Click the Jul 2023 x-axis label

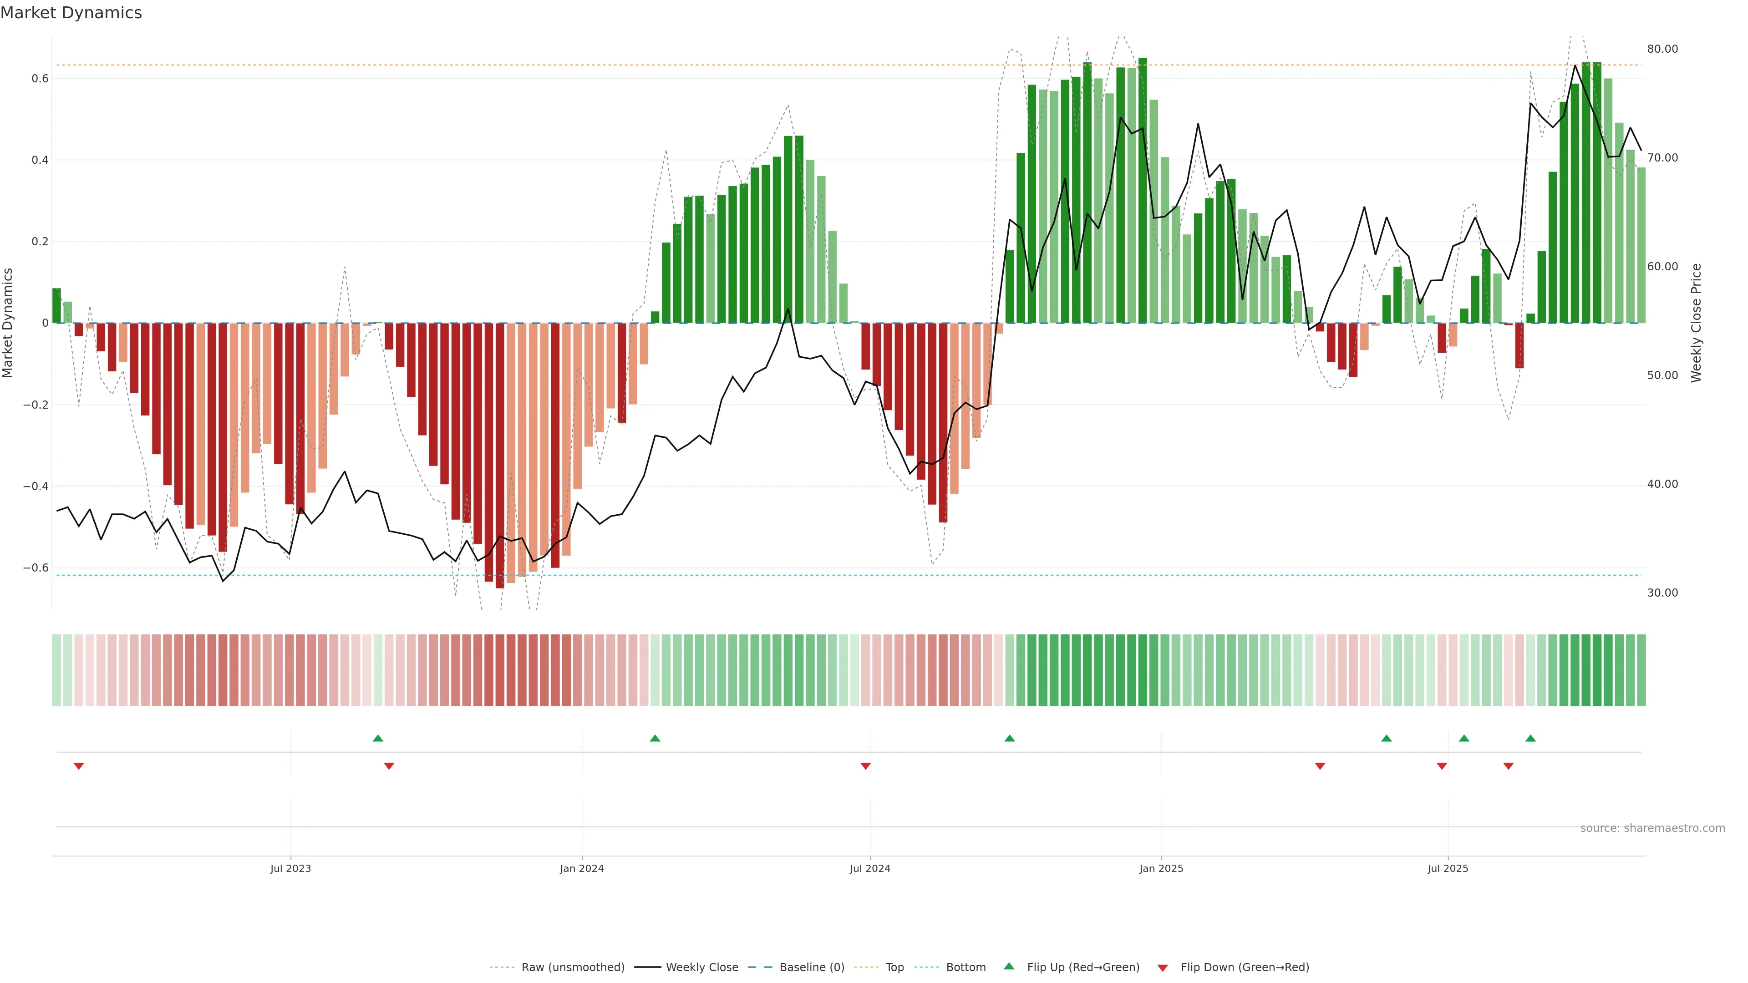pos(290,868)
